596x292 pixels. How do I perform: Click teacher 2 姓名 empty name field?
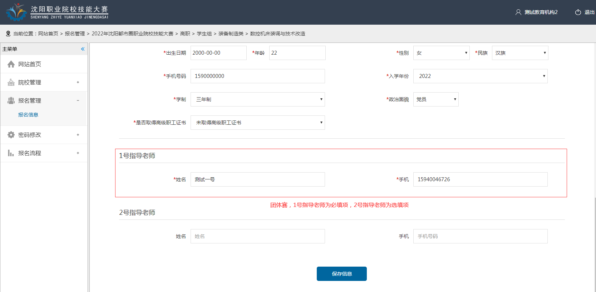[257, 236]
